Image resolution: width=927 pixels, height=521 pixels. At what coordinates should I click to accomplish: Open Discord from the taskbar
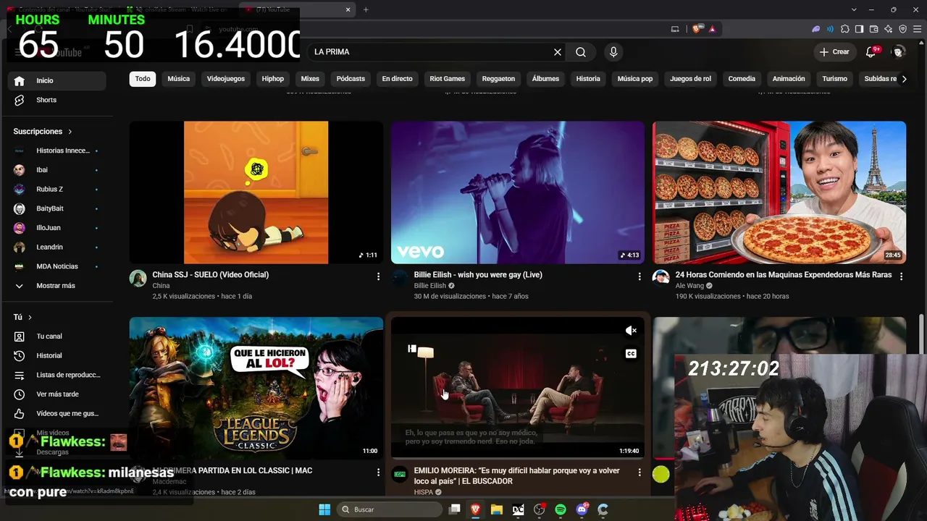pyautogui.click(x=582, y=509)
